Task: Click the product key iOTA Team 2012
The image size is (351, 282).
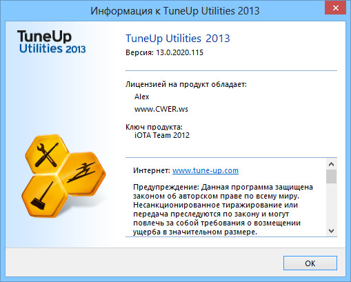Action: click(162, 135)
